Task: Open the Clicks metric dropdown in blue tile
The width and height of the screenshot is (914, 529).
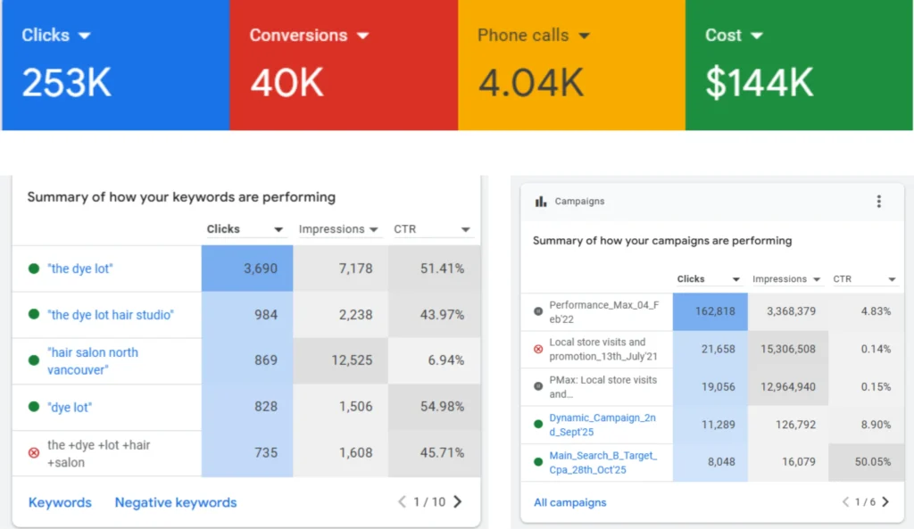Action: 85,36
